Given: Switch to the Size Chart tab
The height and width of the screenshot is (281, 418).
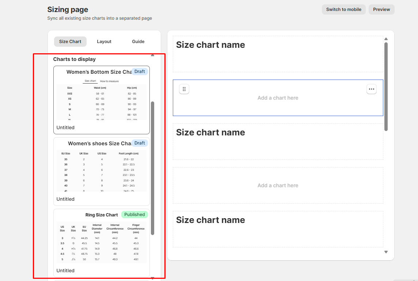Looking at the screenshot, I should point(70,42).
